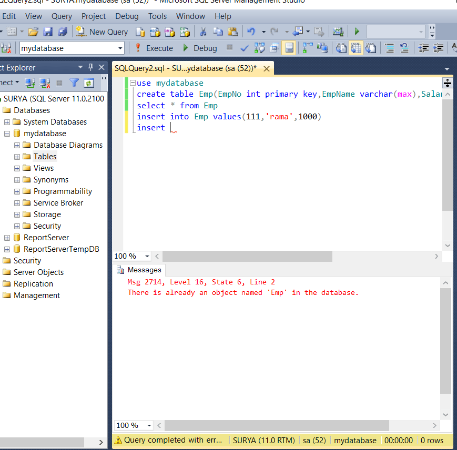This screenshot has width=457, height=450.
Task: Open the Undo history dropdown arrow
Action: click(263, 32)
